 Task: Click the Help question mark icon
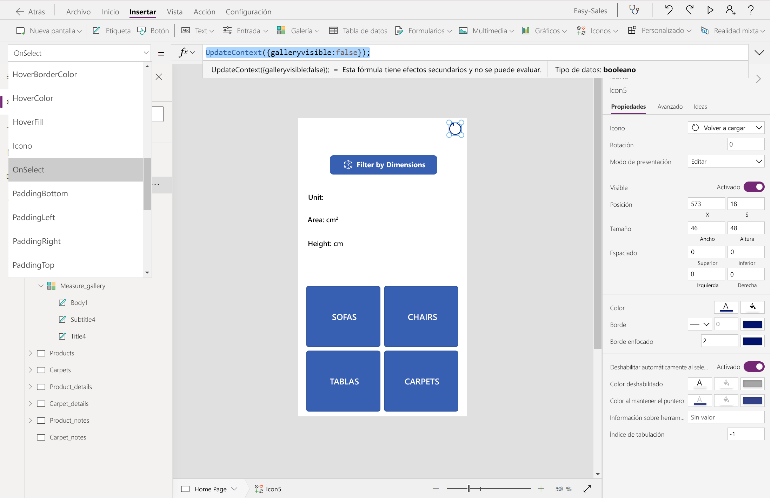[x=751, y=10]
